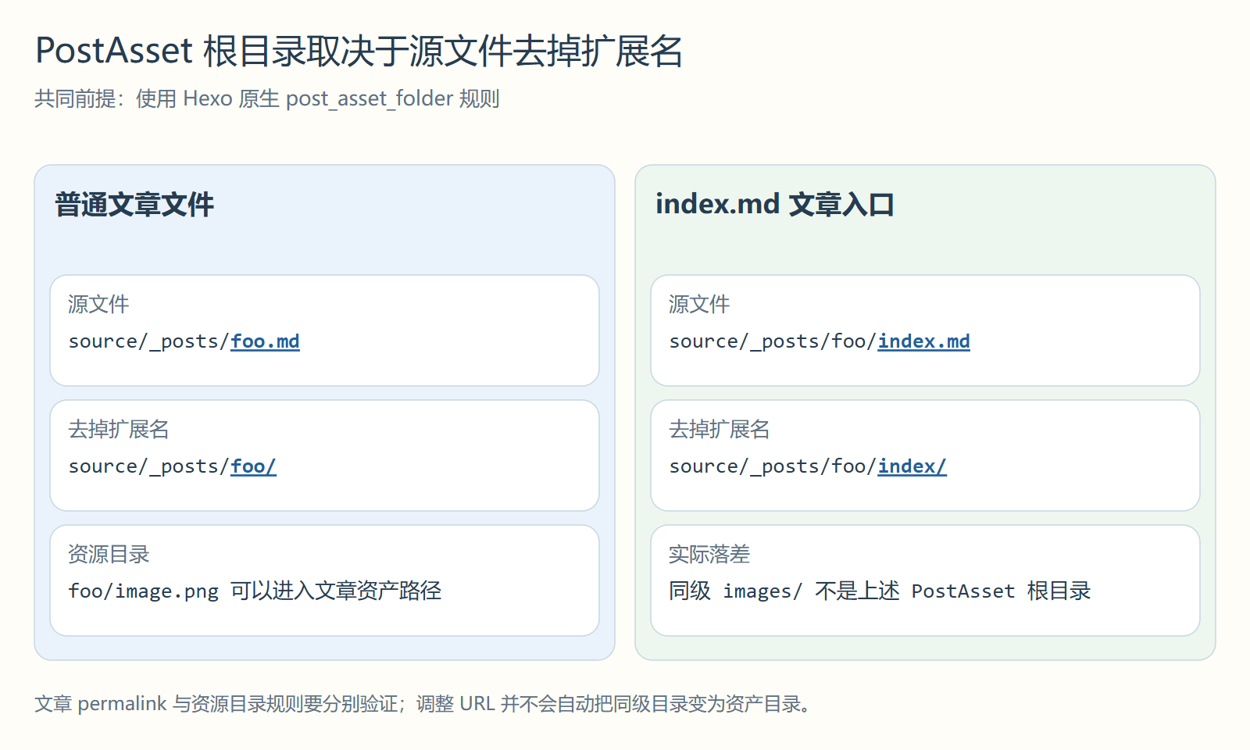Viewport: 1250px width, 750px height.
Task: Select text foo/image.png 可以进入文章资产路径
Action: pos(255,591)
